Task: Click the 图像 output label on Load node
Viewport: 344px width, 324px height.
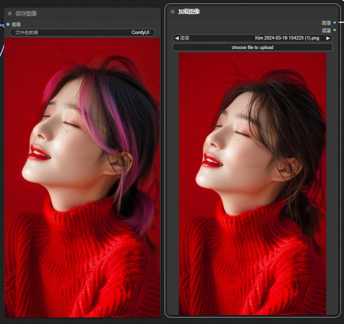Action: pyautogui.click(x=326, y=23)
